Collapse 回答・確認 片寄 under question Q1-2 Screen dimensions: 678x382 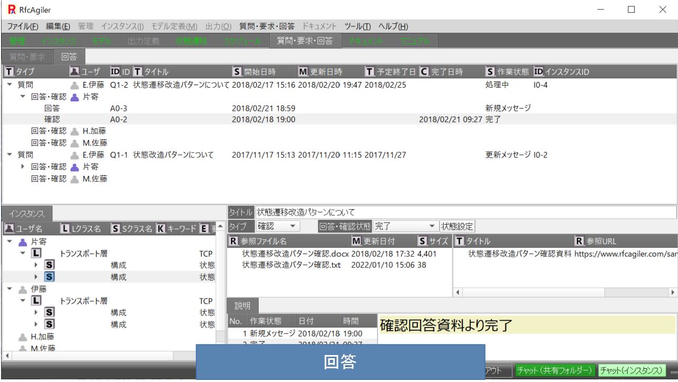point(22,97)
